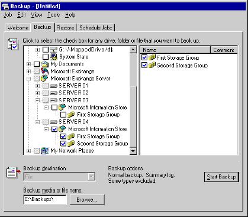Image resolution: width=248 pixels, height=217 pixels.
Task: Click the SERVER 02 drive icon
Action: point(53,93)
